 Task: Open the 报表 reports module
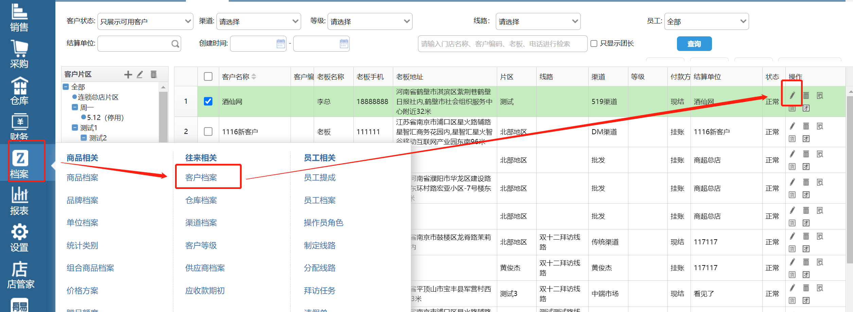[19, 201]
